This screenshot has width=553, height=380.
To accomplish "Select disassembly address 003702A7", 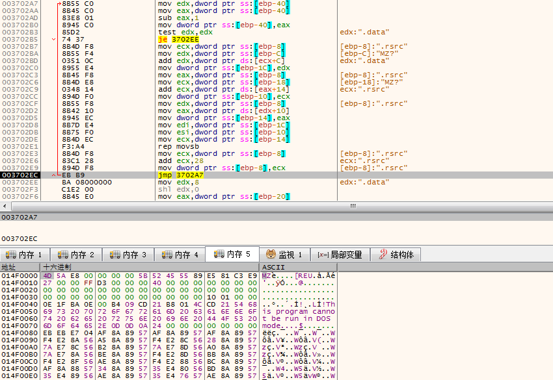I will pos(20,3).
